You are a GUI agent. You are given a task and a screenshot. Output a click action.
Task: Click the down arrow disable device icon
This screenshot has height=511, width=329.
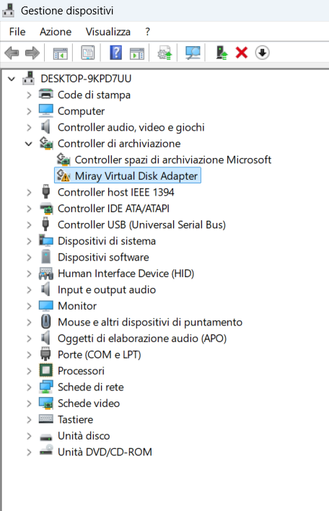pyautogui.click(x=262, y=53)
